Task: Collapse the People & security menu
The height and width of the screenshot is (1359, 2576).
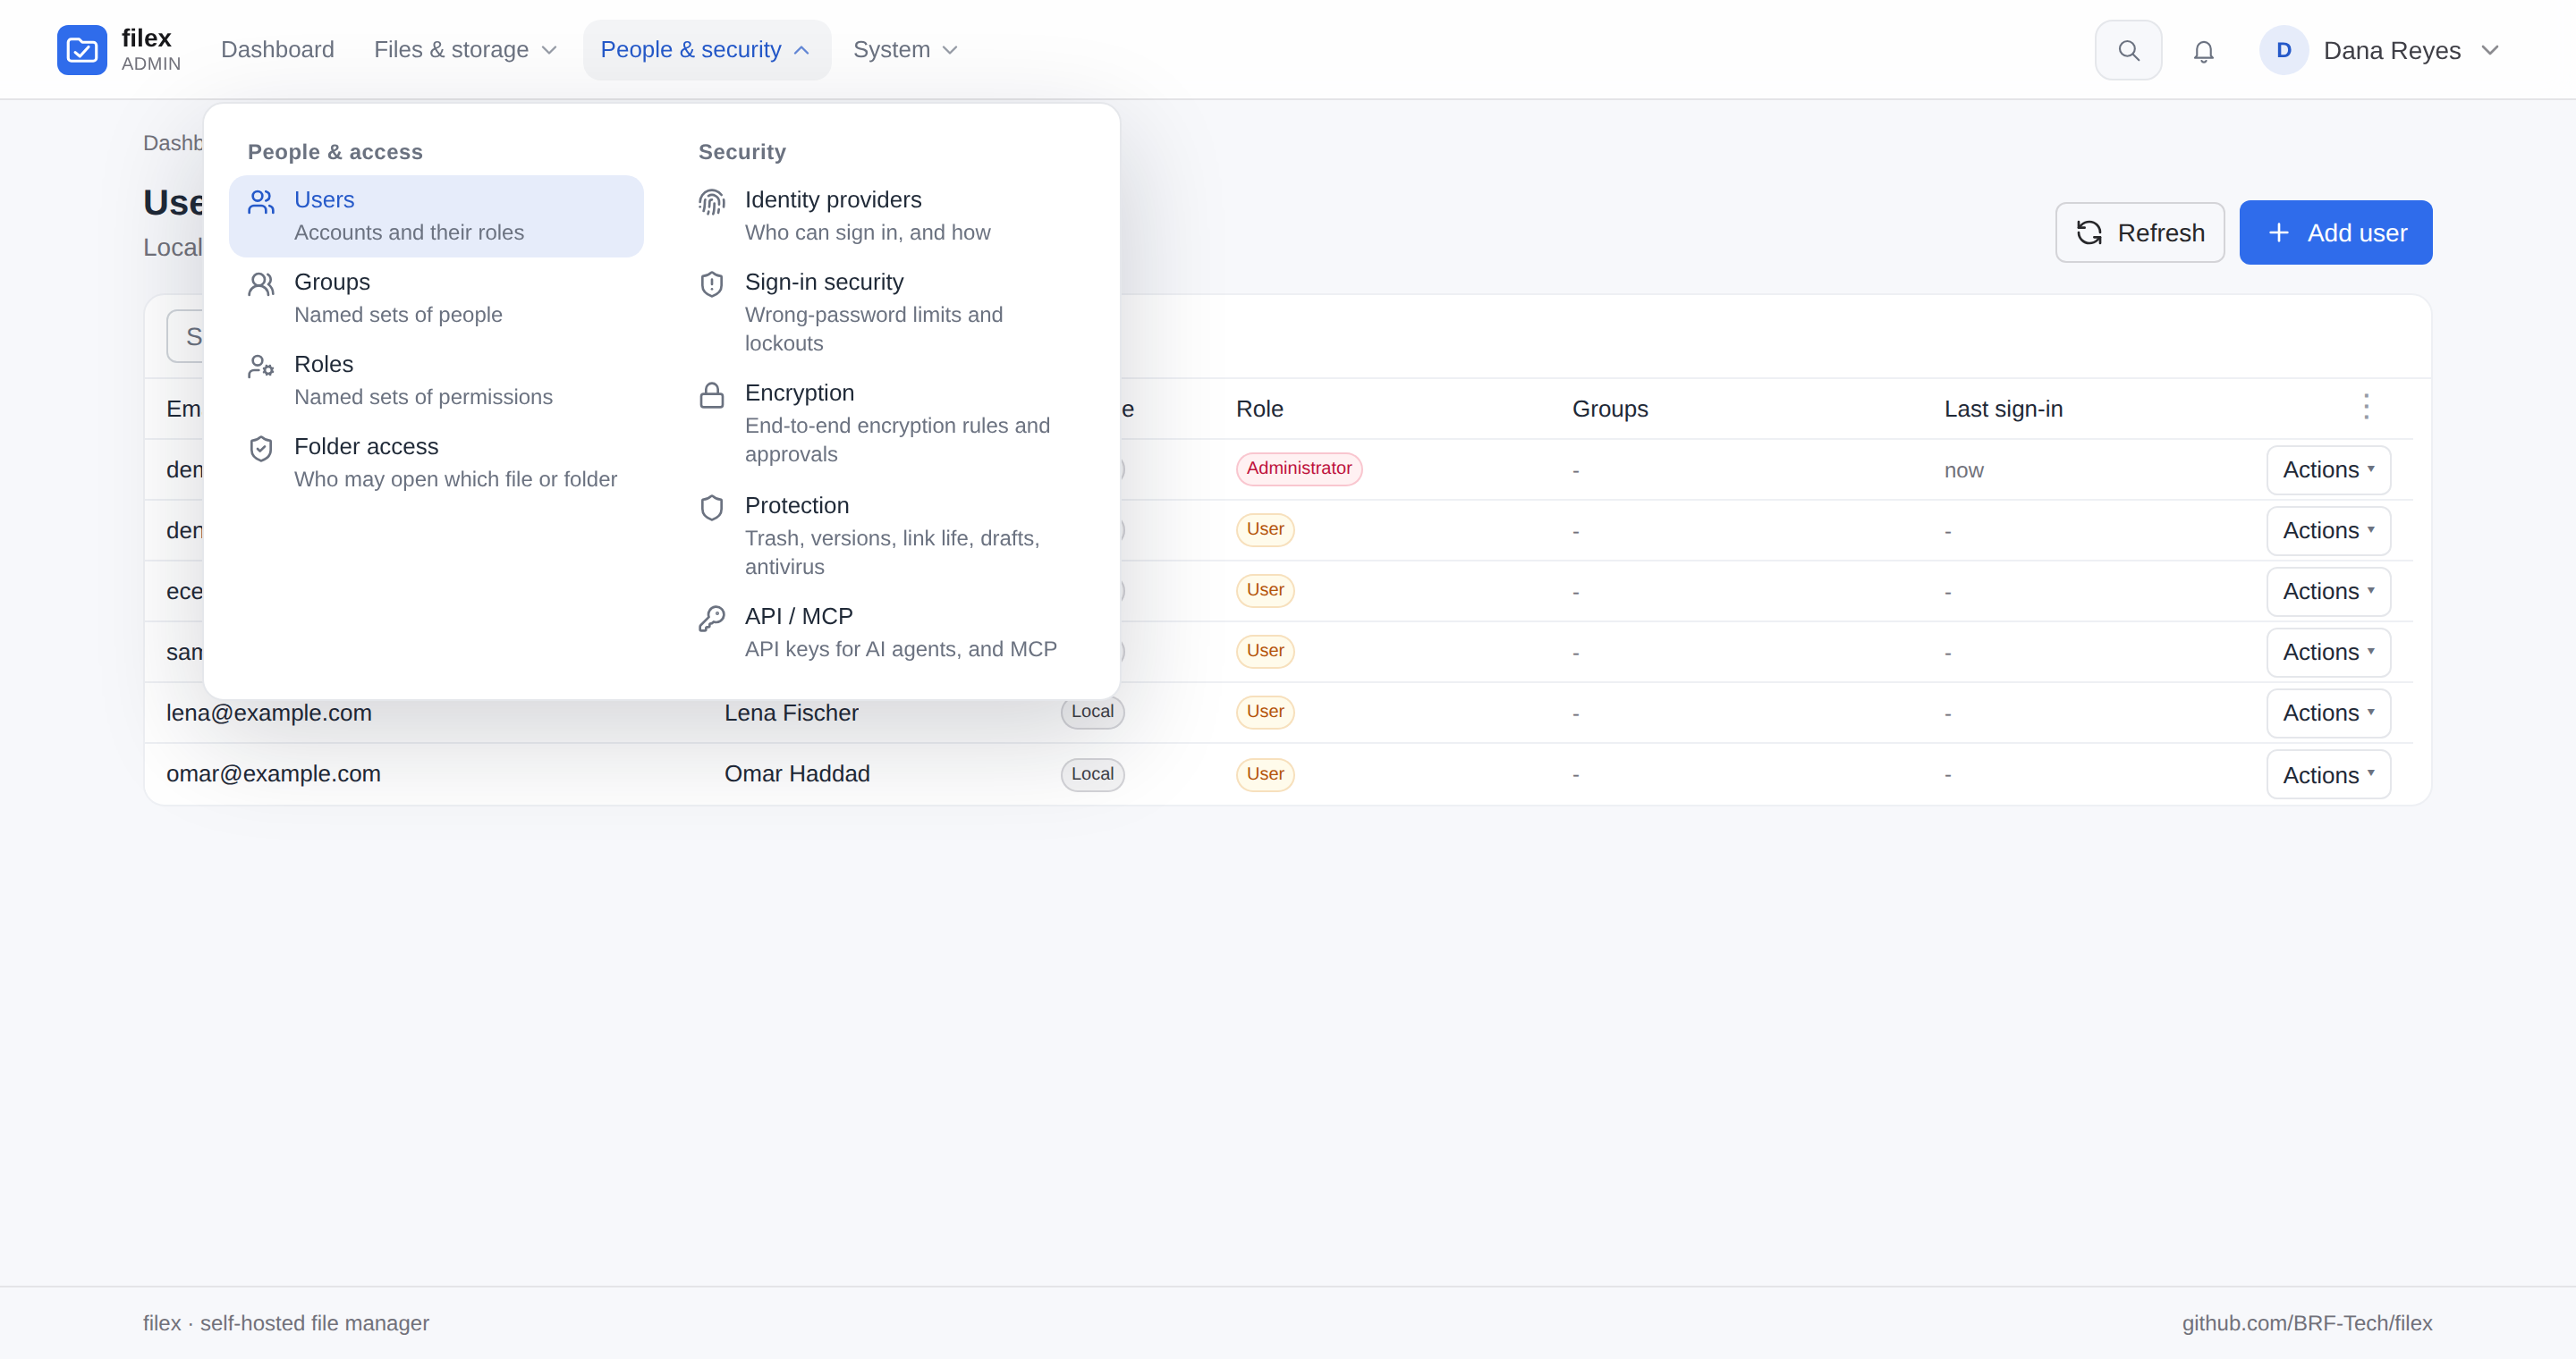Action: click(706, 50)
